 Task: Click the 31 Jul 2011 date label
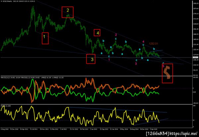tap(34, 129)
